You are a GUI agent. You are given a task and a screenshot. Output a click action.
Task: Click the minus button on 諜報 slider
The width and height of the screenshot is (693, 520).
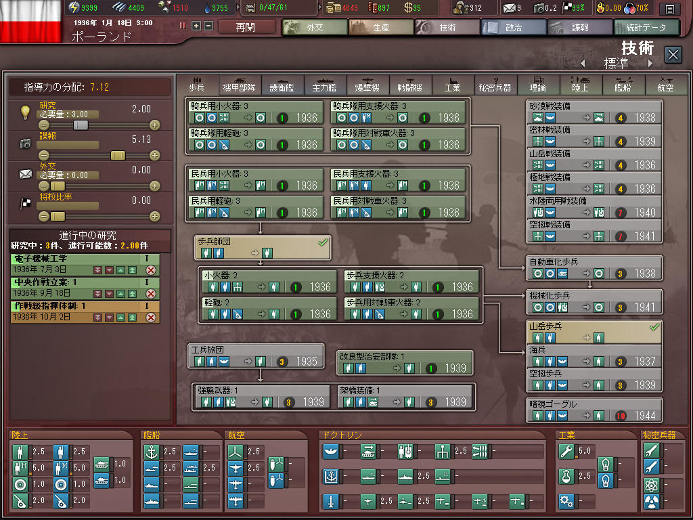pyautogui.click(x=44, y=156)
